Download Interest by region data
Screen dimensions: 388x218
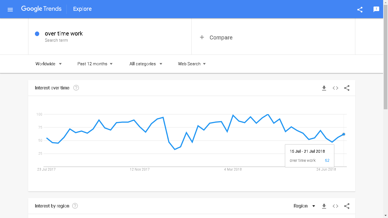tap(324, 206)
